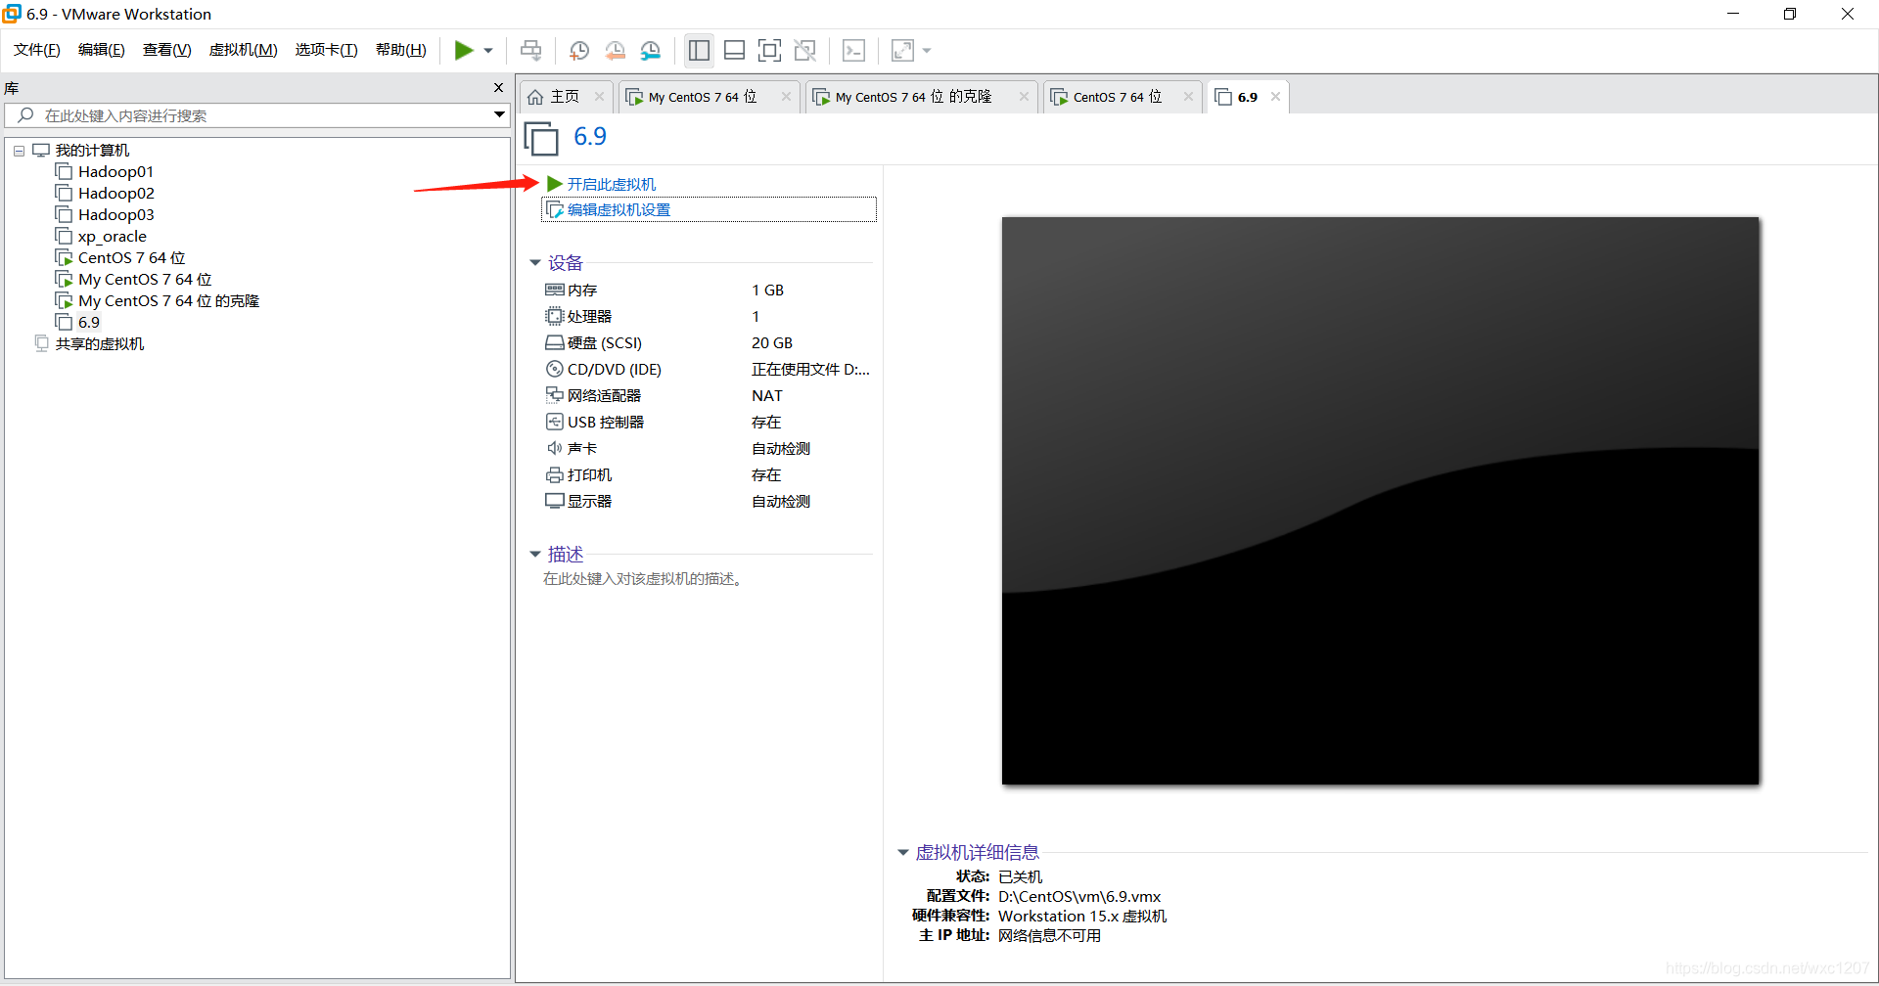Open the library search dropdown arrow

[499, 115]
